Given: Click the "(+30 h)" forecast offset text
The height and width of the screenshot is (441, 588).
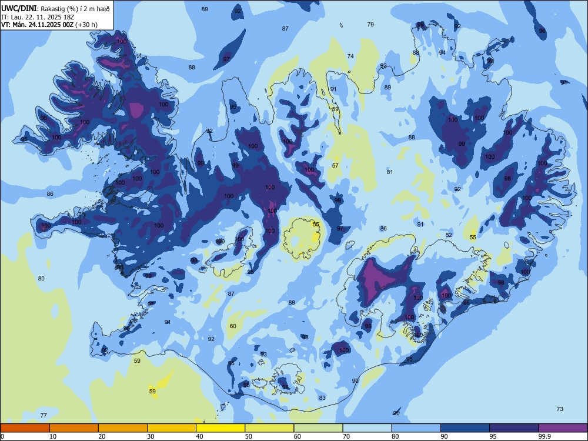Looking at the screenshot, I should click(x=86, y=25).
